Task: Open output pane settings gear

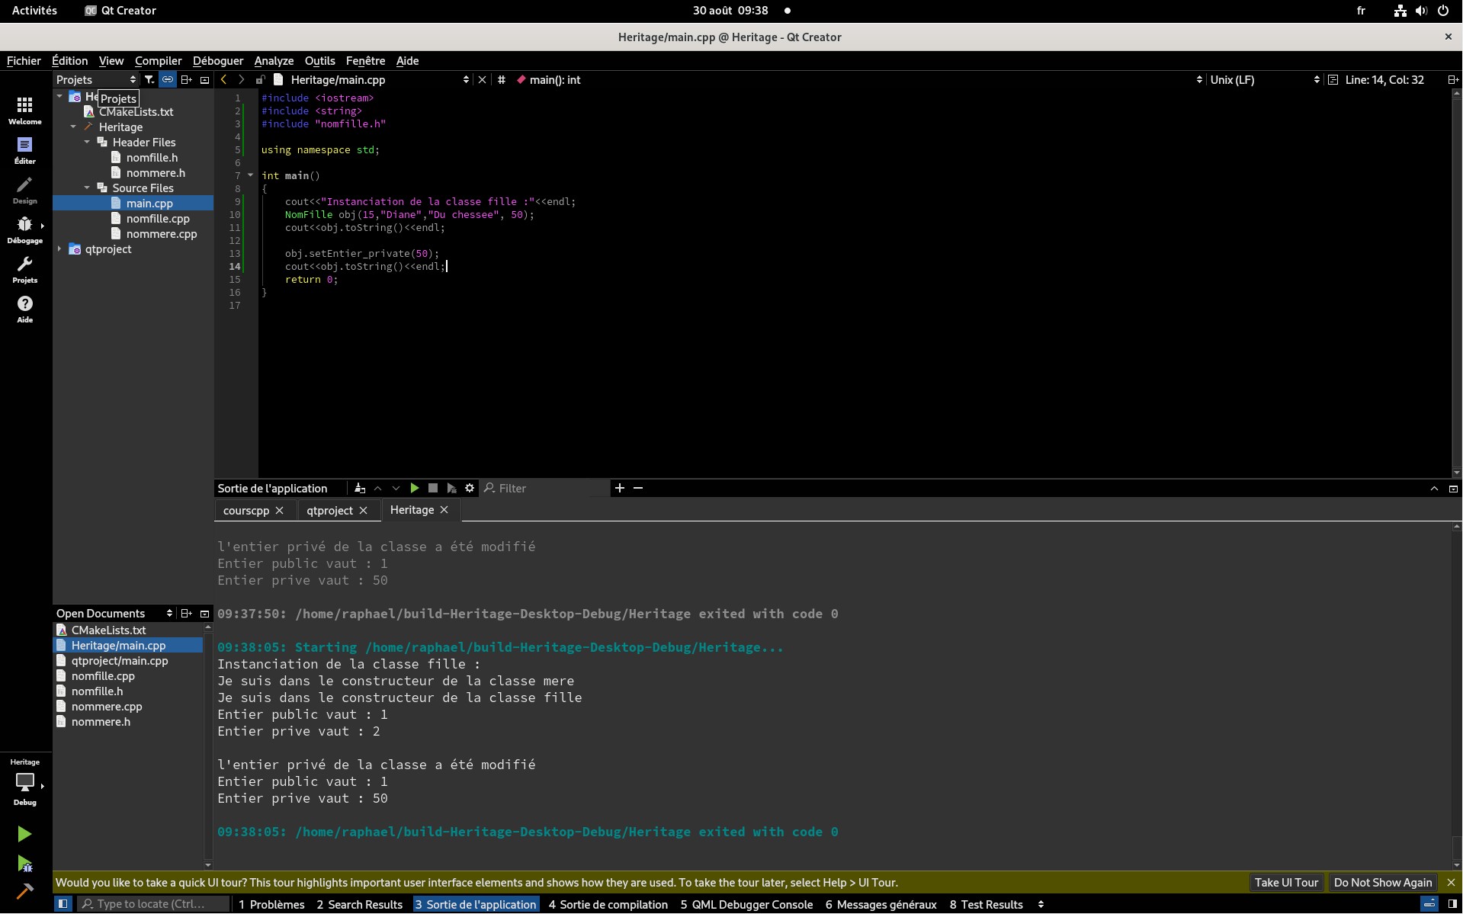Action: pos(470,488)
